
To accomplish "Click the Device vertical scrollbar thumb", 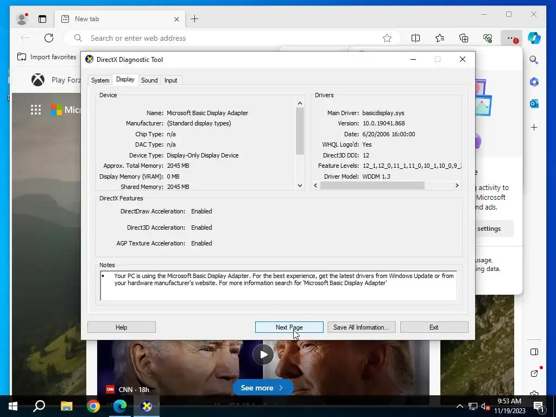I will pyautogui.click(x=300, y=131).
